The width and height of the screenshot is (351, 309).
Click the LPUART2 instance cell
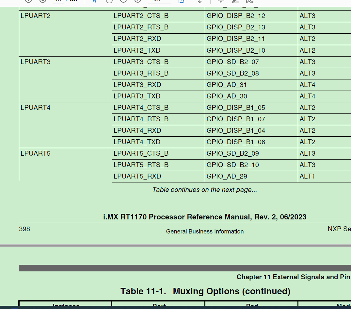tap(35, 15)
